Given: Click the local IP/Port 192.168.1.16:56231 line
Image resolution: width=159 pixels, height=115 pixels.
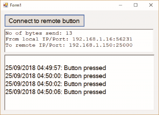Looking at the screenshot, I should [69, 39].
